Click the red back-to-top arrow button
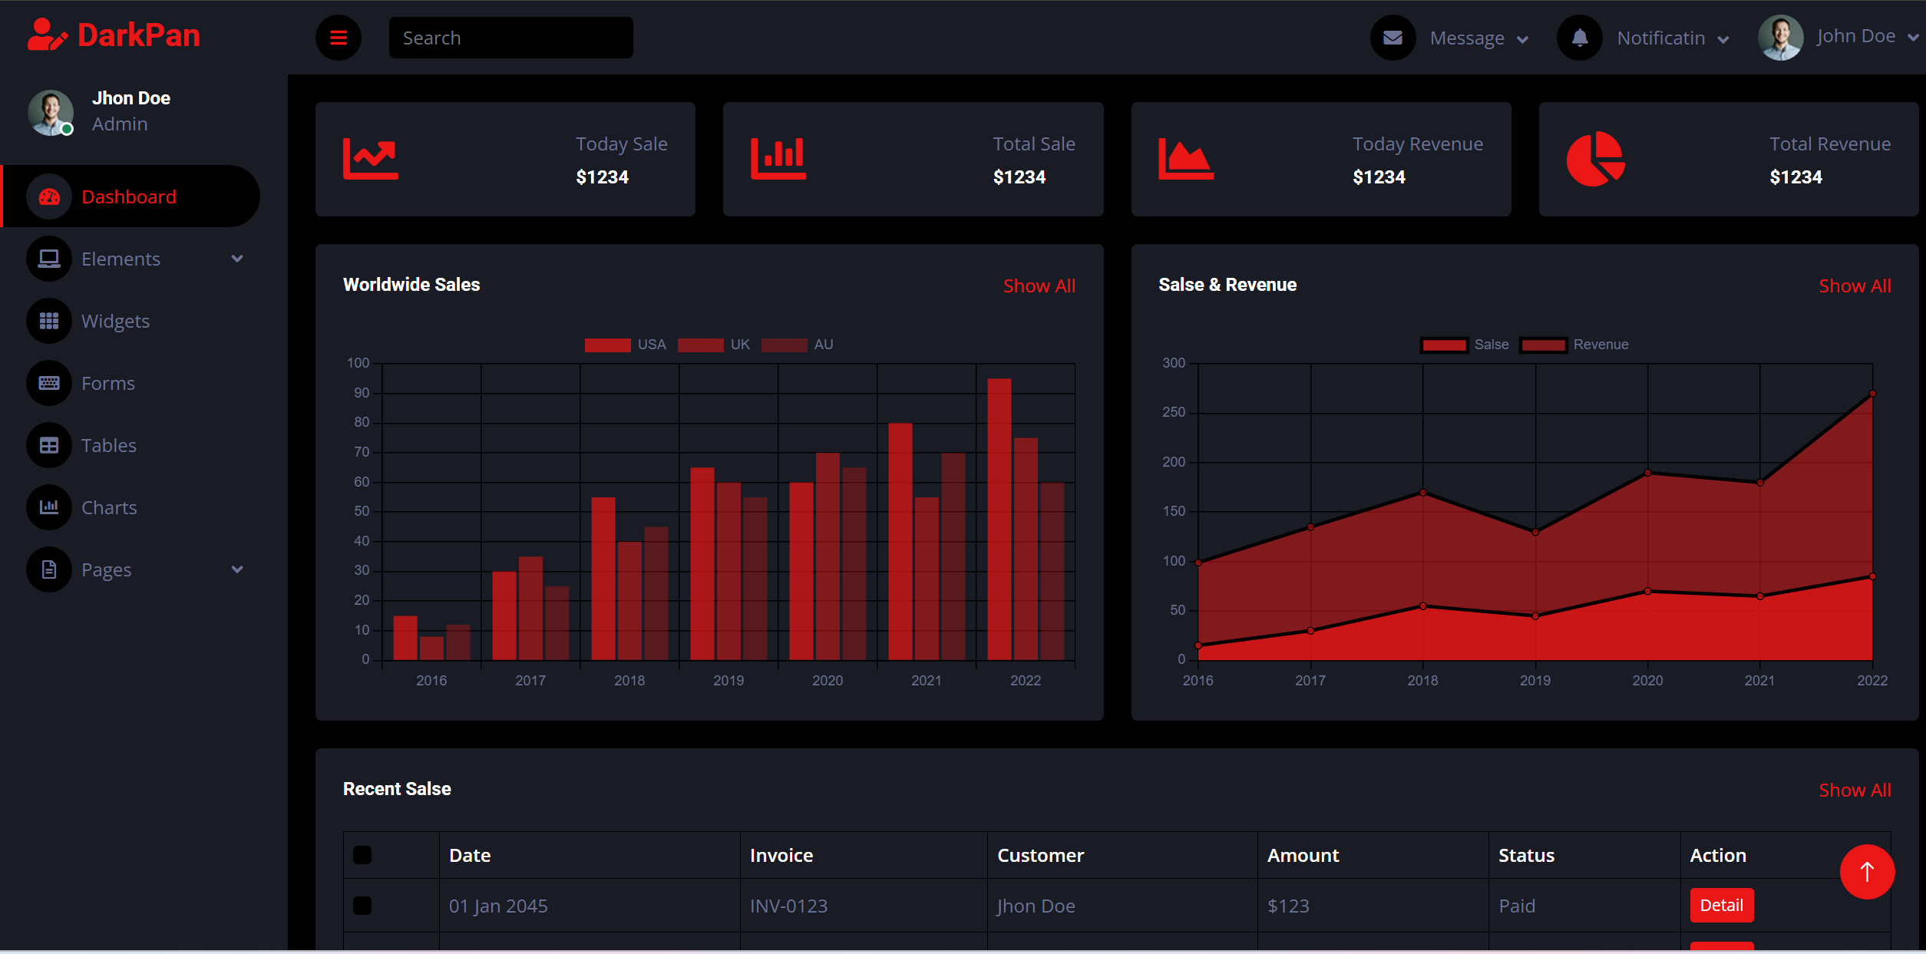Screen dimensions: 1926x954 (1867, 871)
